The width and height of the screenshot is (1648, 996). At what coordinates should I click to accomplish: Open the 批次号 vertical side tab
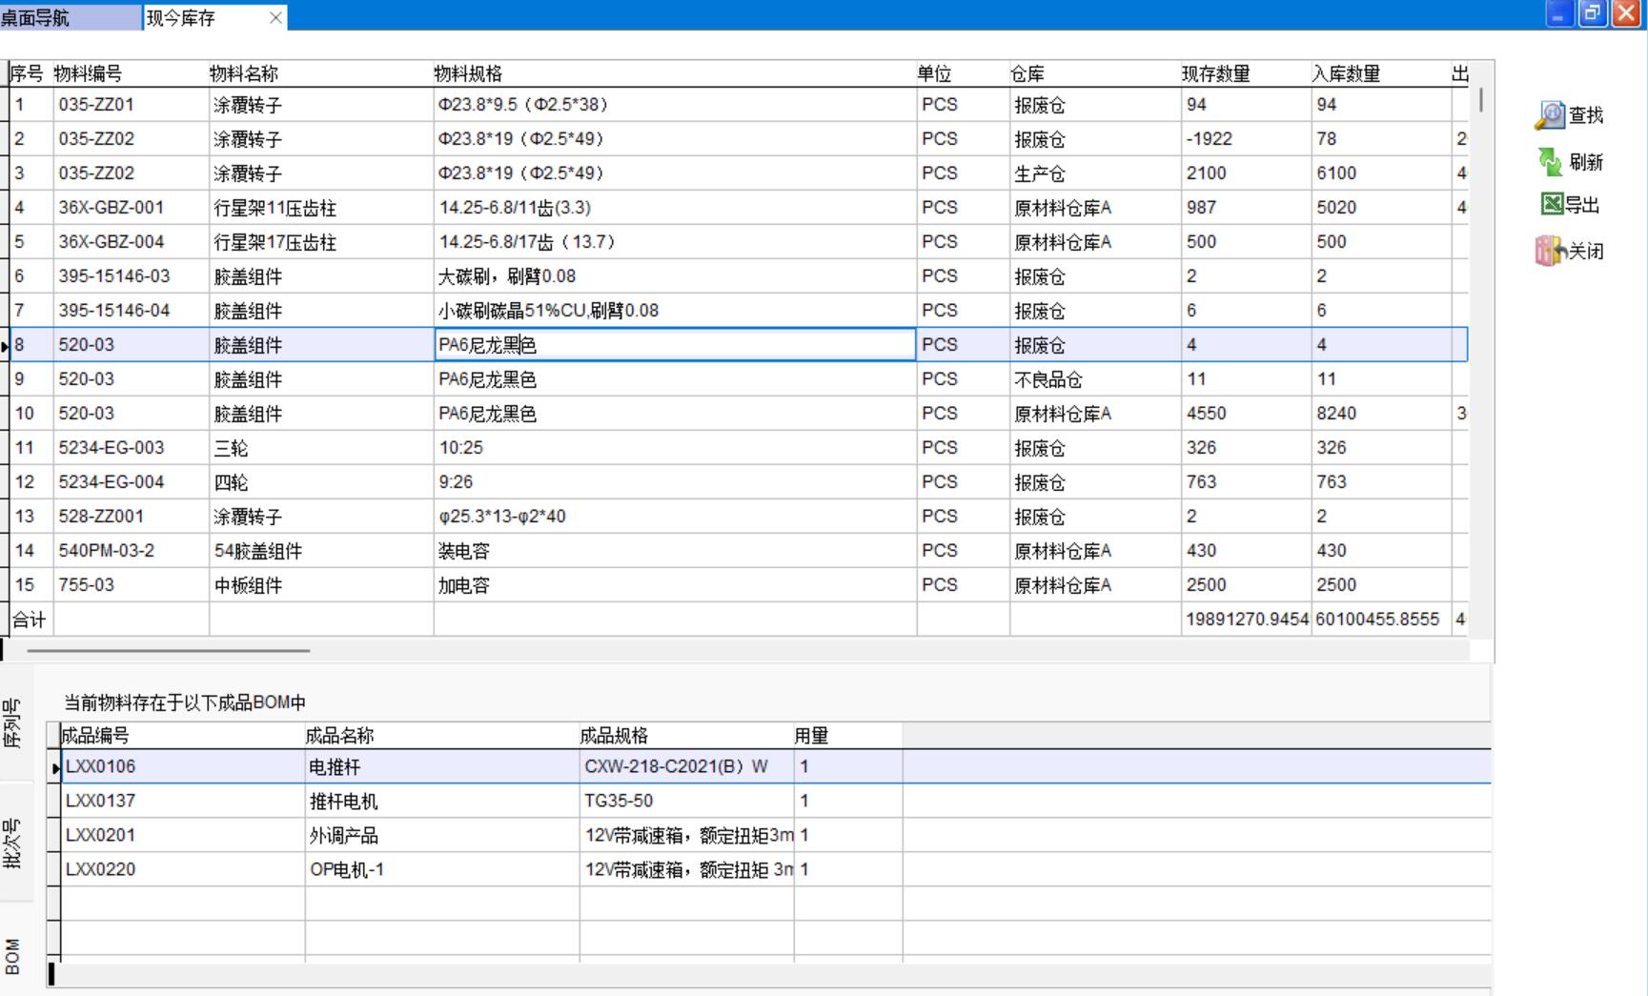coord(13,843)
